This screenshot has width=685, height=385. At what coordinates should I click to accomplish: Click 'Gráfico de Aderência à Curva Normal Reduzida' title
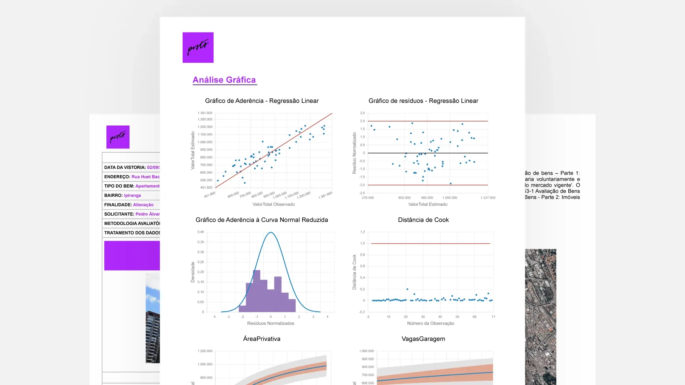[x=262, y=220]
